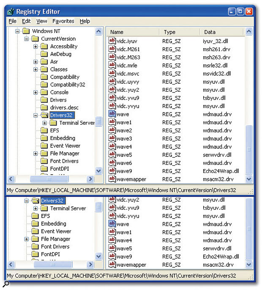Click the scroll-up arrow above the key tree
The image size is (262, 290).
click(x=99, y=31)
